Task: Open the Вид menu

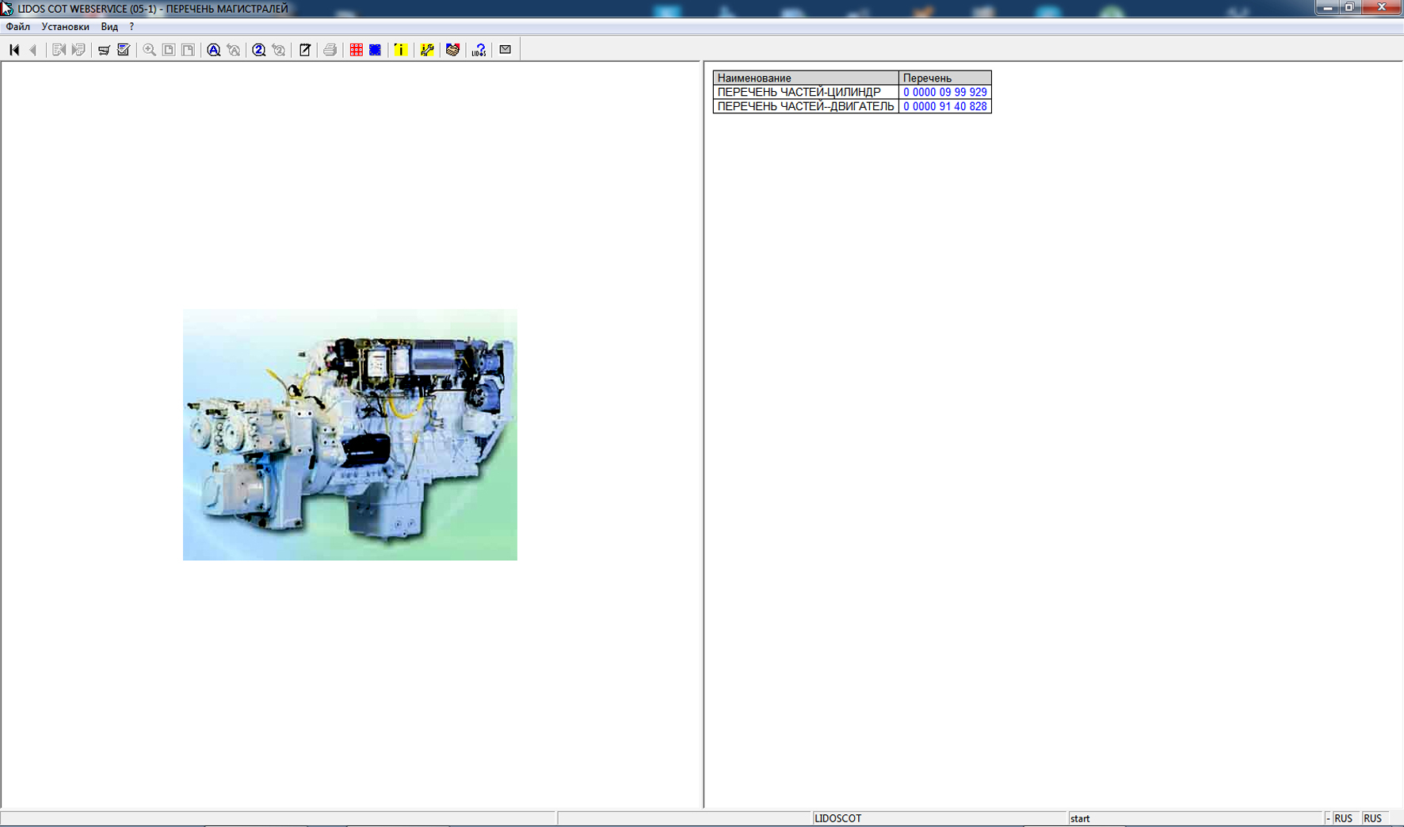Action: [109, 27]
